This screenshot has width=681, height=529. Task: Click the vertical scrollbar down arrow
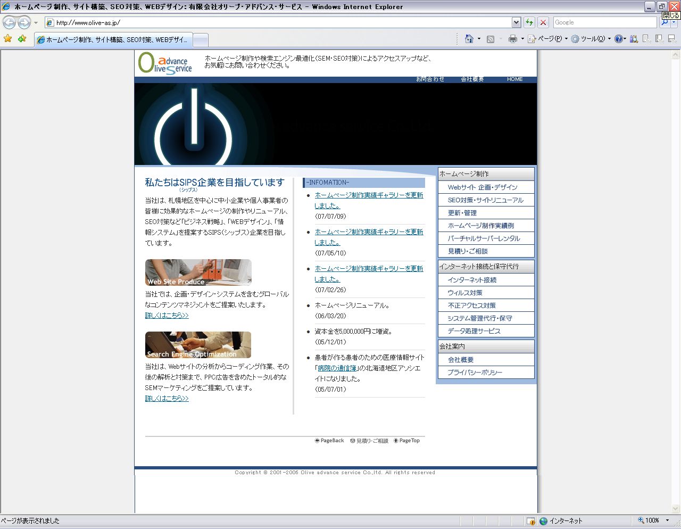(x=676, y=509)
